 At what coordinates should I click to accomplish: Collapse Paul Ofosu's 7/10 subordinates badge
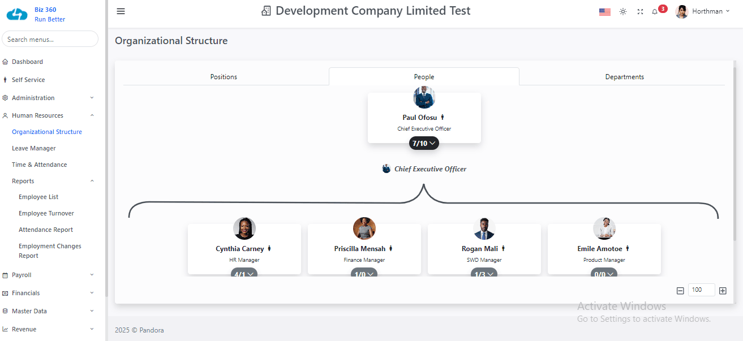[x=424, y=143]
